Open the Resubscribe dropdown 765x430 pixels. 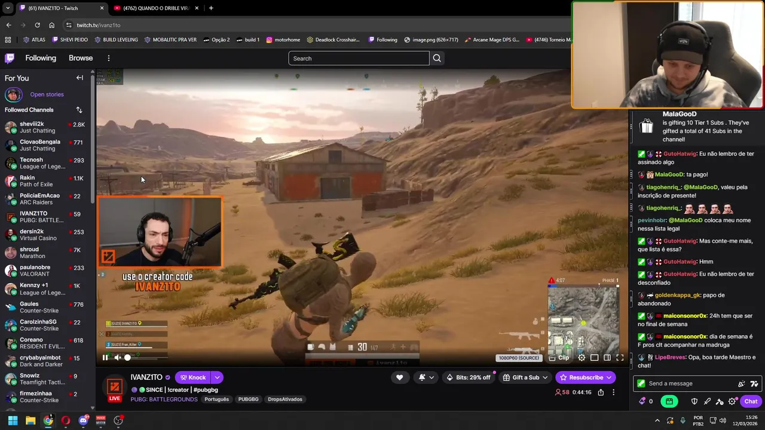click(586, 377)
